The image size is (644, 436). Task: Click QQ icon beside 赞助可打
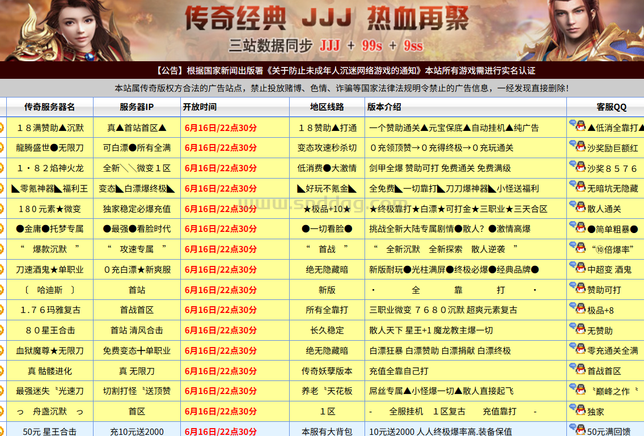[x=578, y=287]
